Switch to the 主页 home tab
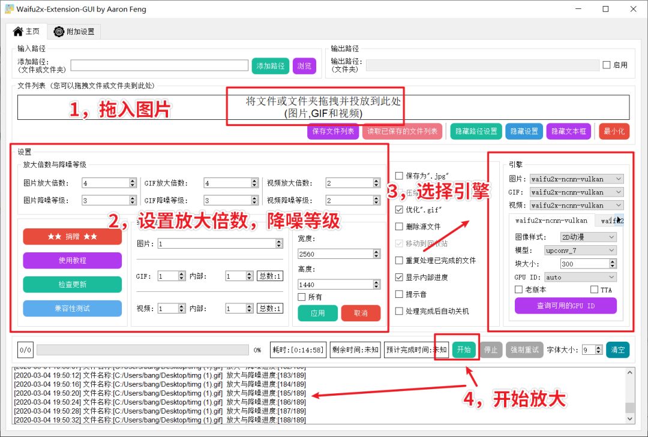Image resolution: width=648 pixels, height=437 pixels. pos(26,31)
